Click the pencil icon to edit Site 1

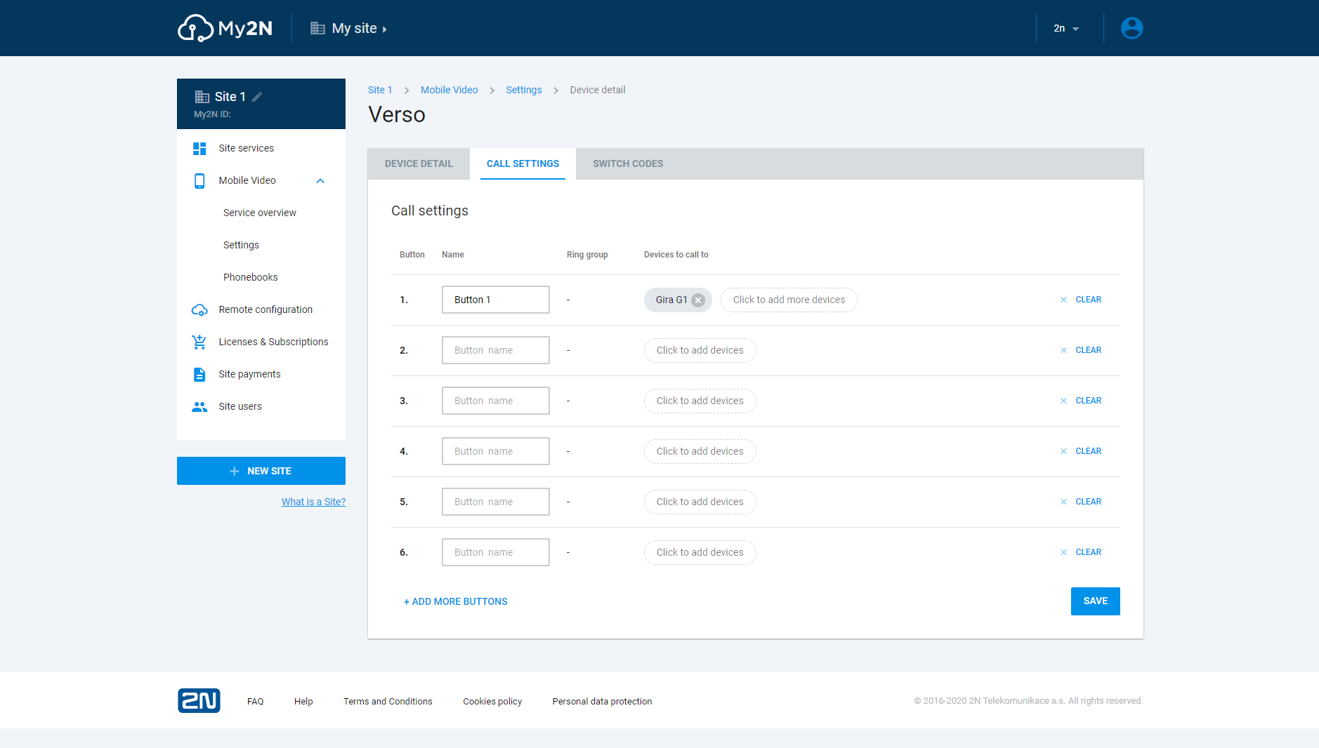point(257,97)
